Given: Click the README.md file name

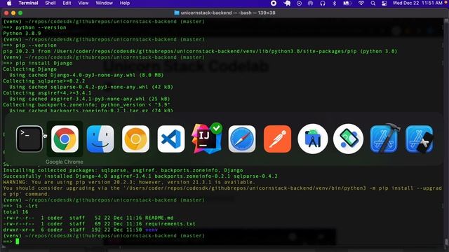Looking at the screenshot, I should tap(159, 218).
